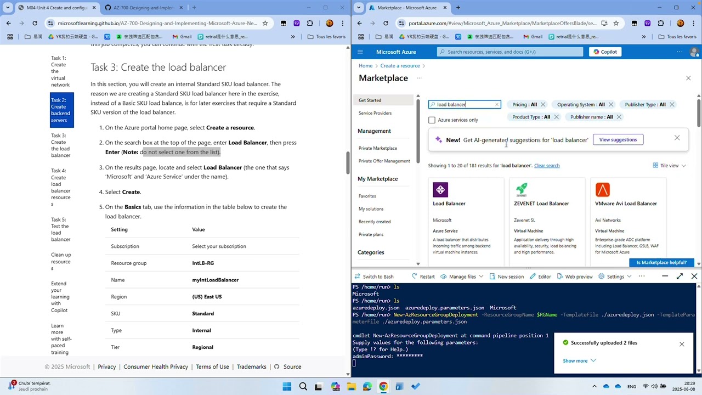Open Private Offer Management sidebar item
This screenshot has height=395, width=702.
pyautogui.click(x=384, y=161)
